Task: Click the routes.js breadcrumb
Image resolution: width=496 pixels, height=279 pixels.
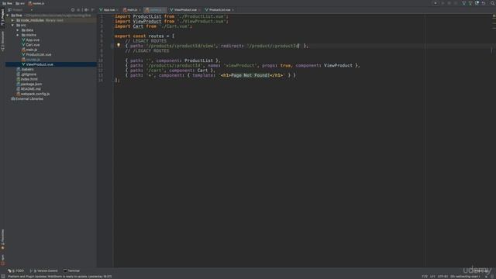Action: (36, 3)
